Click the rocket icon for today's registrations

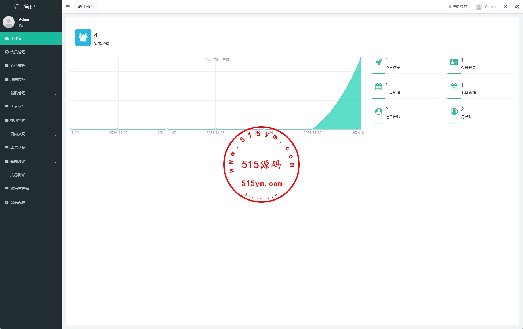click(379, 62)
